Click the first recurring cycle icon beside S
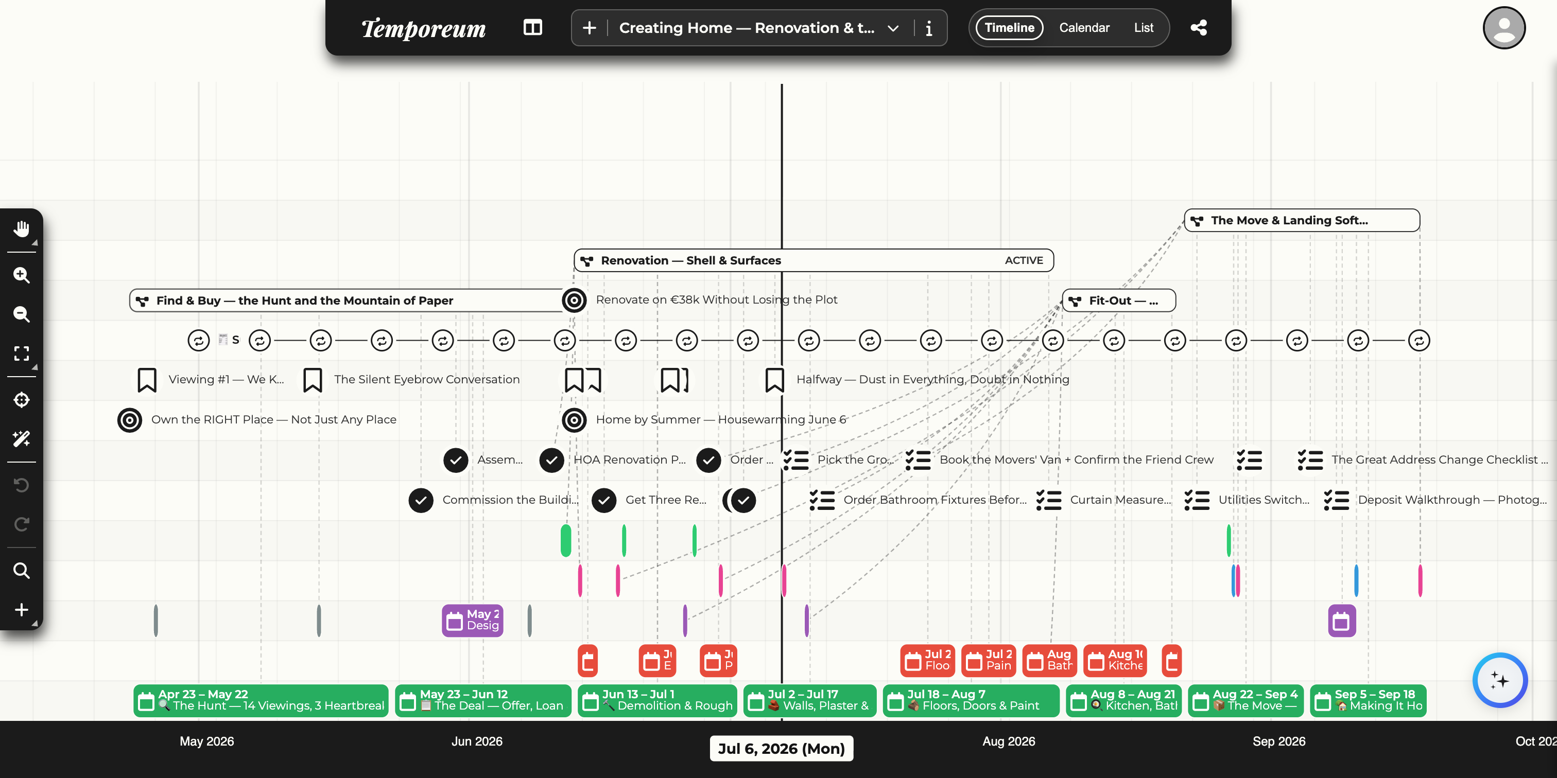The width and height of the screenshot is (1557, 778). click(x=198, y=341)
